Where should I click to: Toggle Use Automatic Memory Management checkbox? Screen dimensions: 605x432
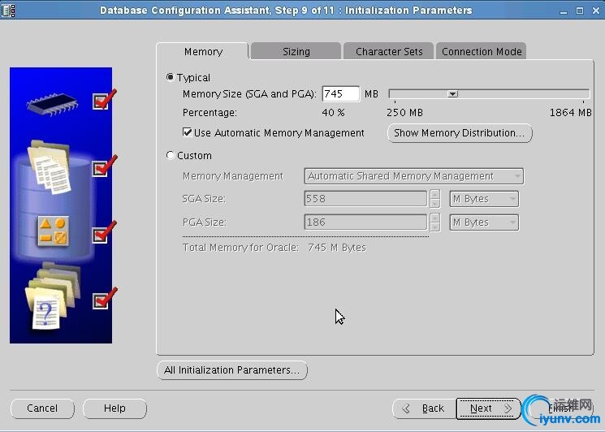pyautogui.click(x=188, y=132)
